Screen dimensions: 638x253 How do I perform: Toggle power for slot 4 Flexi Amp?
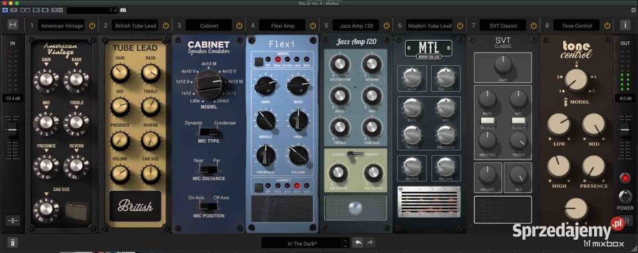point(313,26)
